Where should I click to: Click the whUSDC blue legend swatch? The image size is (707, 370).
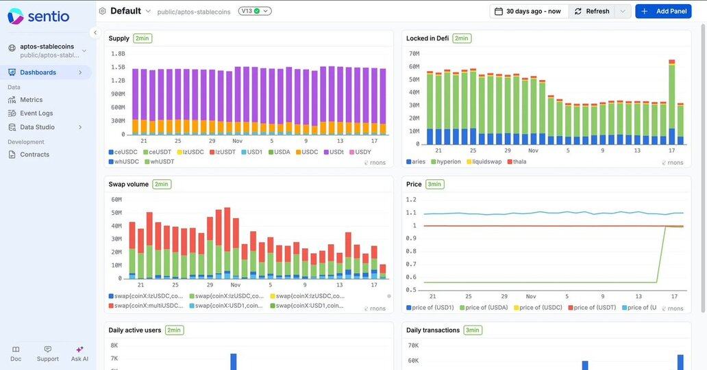tap(111, 162)
